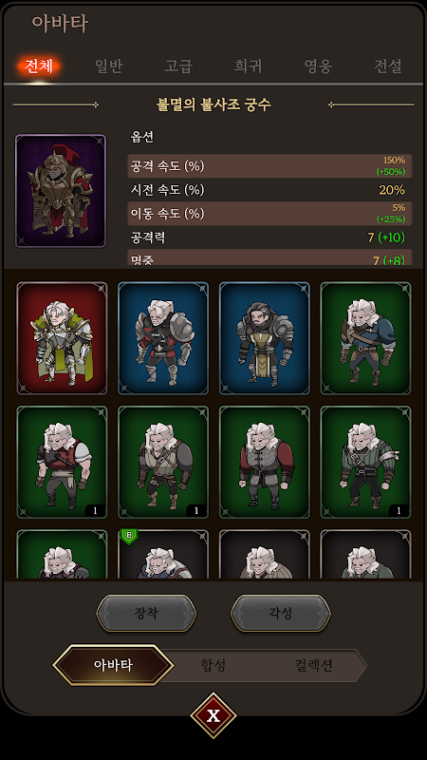Switch to the 전체 tab
The width and height of the screenshot is (427, 760).
pos(39,66)
